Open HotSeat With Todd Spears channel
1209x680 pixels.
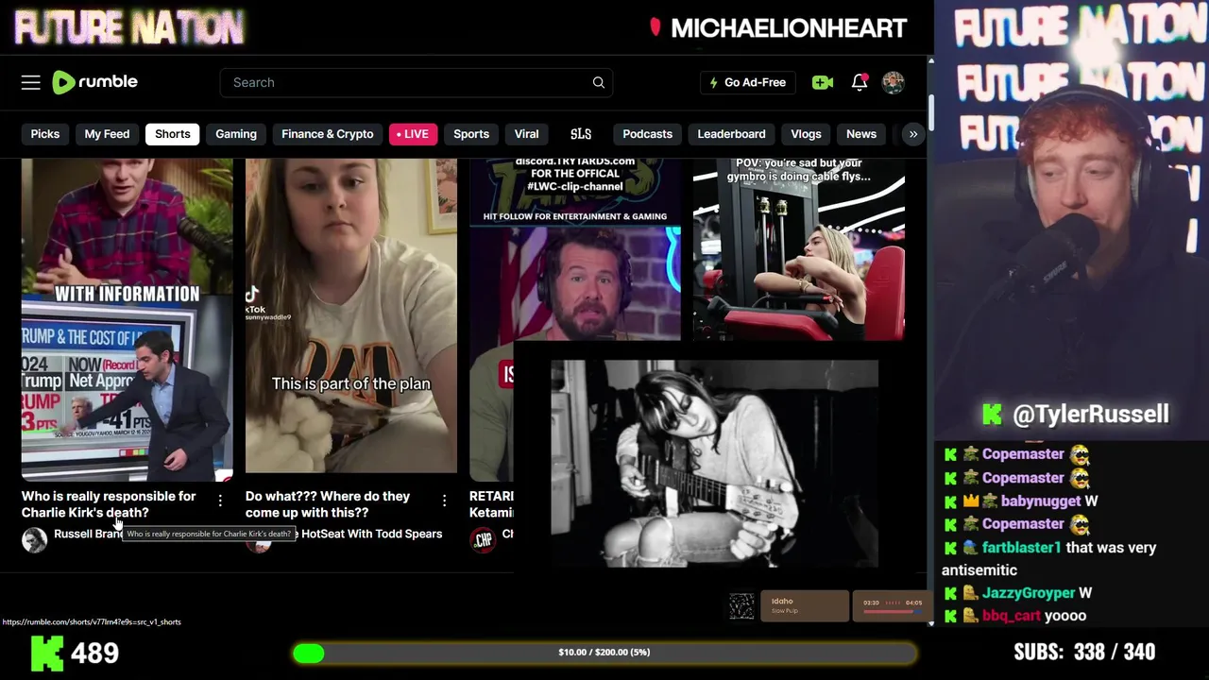pos(371,534)
